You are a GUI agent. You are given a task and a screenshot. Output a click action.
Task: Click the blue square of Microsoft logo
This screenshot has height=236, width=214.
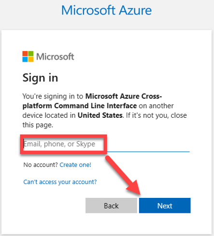click(x=25, y=59)
